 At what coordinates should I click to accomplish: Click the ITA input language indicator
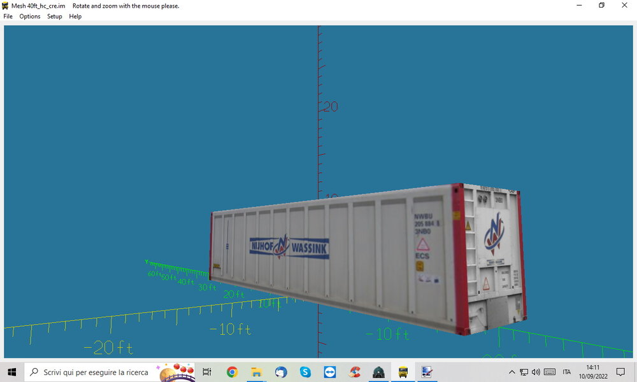point(567,372)
